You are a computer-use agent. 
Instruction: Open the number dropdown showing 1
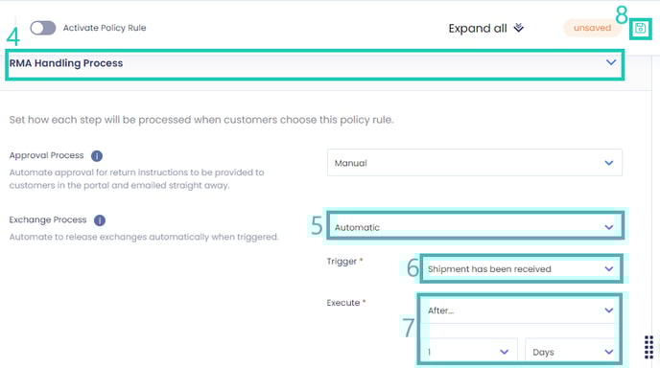pos(469,352)
